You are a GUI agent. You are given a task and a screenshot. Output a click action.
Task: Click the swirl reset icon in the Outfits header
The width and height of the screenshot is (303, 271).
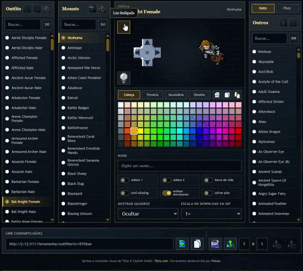(46, 9)
